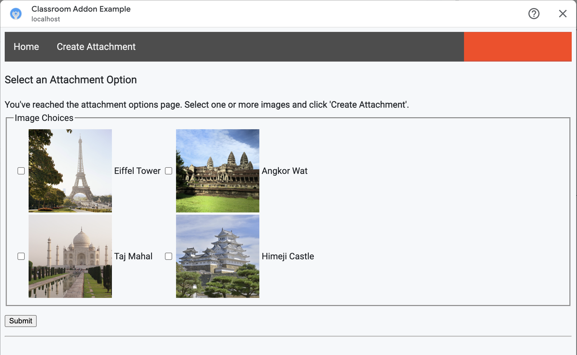Toggle the Taj Mahal checkbox

21,256
